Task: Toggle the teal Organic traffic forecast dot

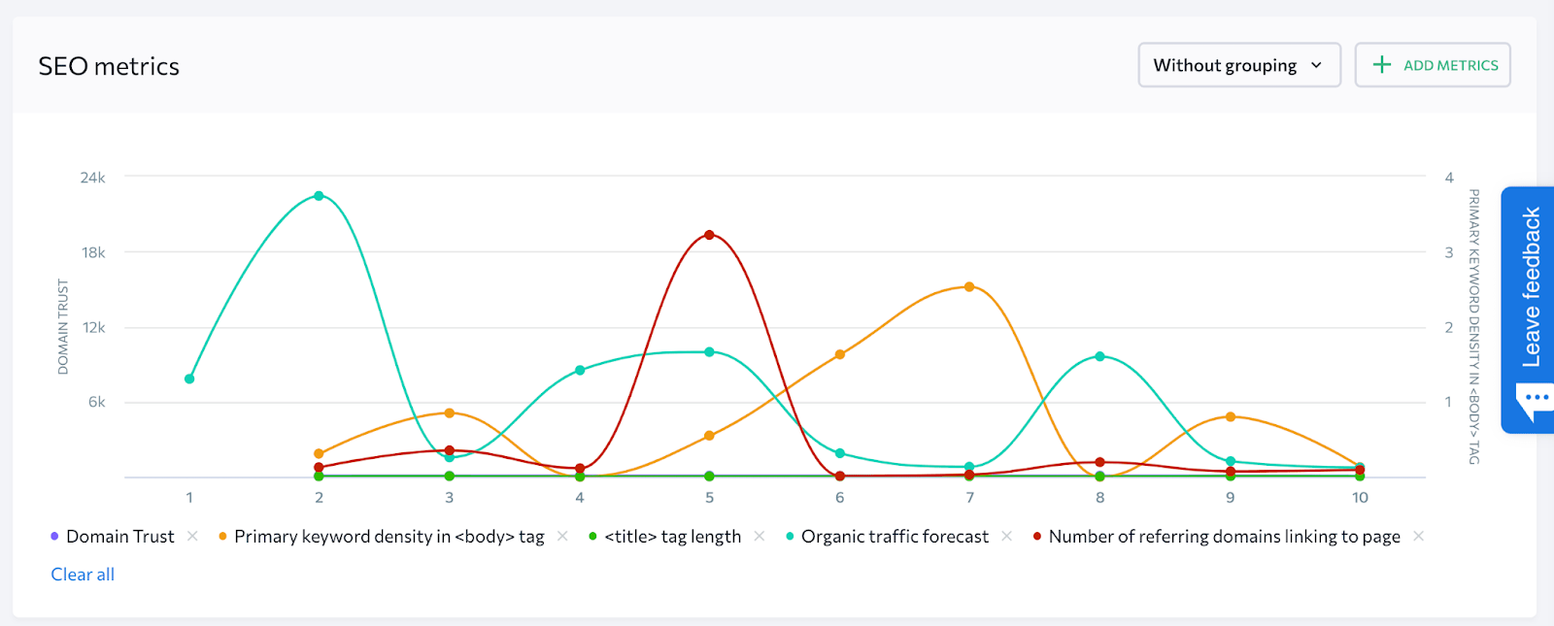Action: [790, 535]
